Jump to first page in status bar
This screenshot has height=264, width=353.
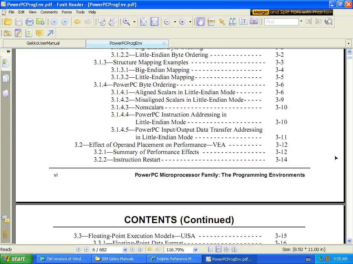click(x=79, y=250)
